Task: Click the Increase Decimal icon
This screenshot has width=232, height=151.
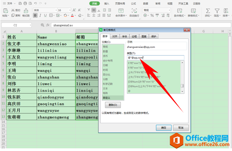Action: (163, 15)
